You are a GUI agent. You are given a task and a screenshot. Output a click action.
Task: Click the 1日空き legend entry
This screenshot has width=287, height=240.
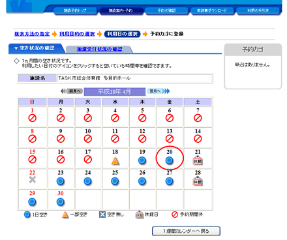(36, 215)
